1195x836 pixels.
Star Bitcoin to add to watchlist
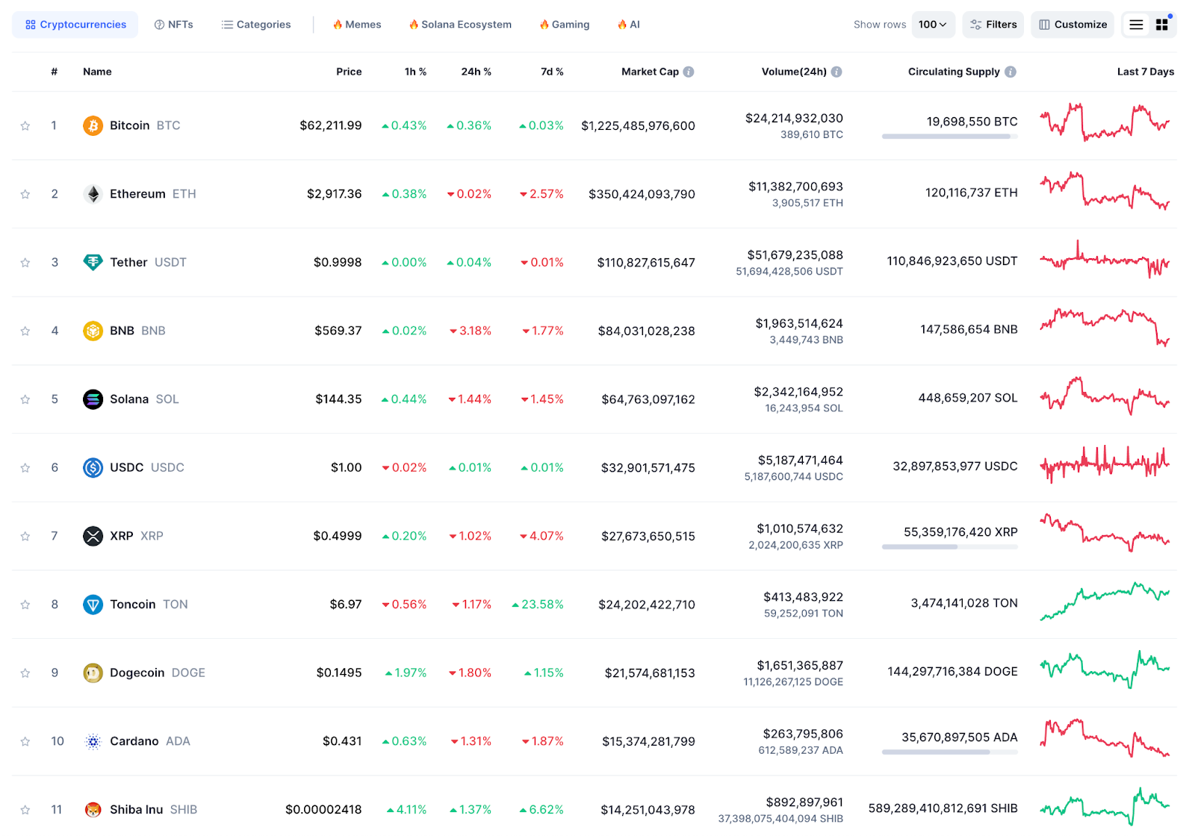25,126
